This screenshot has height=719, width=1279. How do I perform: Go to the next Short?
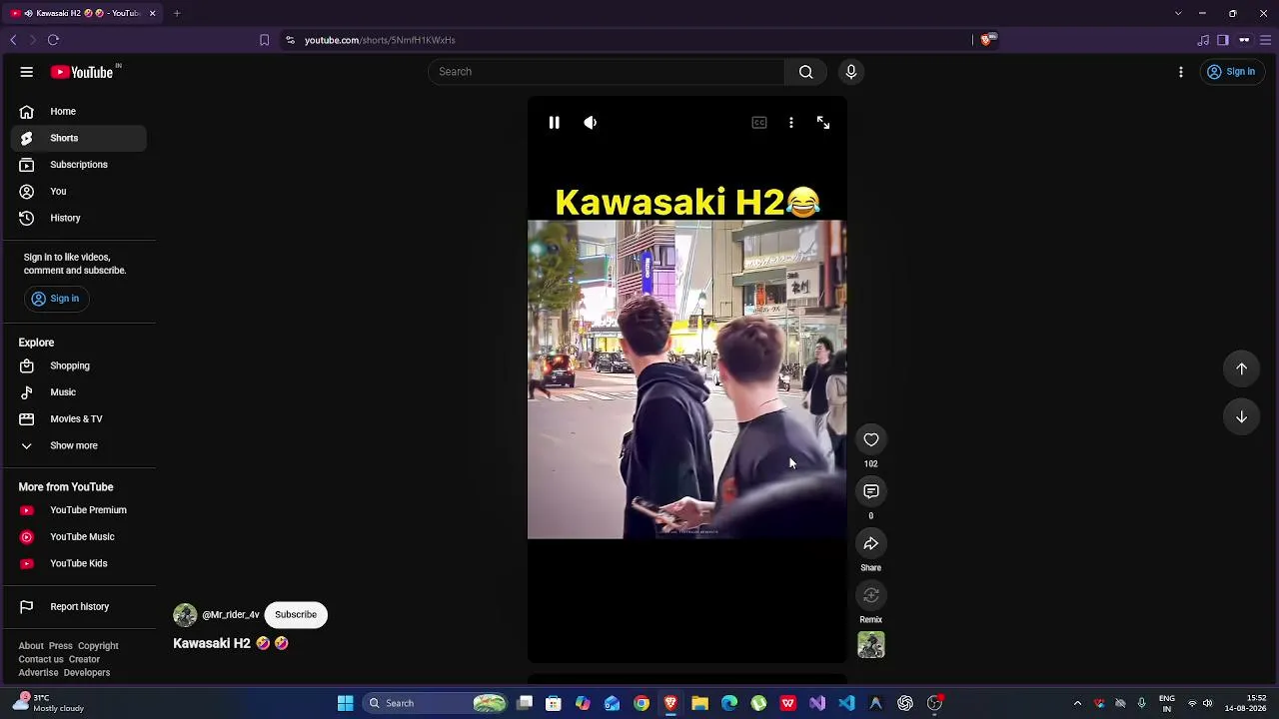click(1242, 416)
